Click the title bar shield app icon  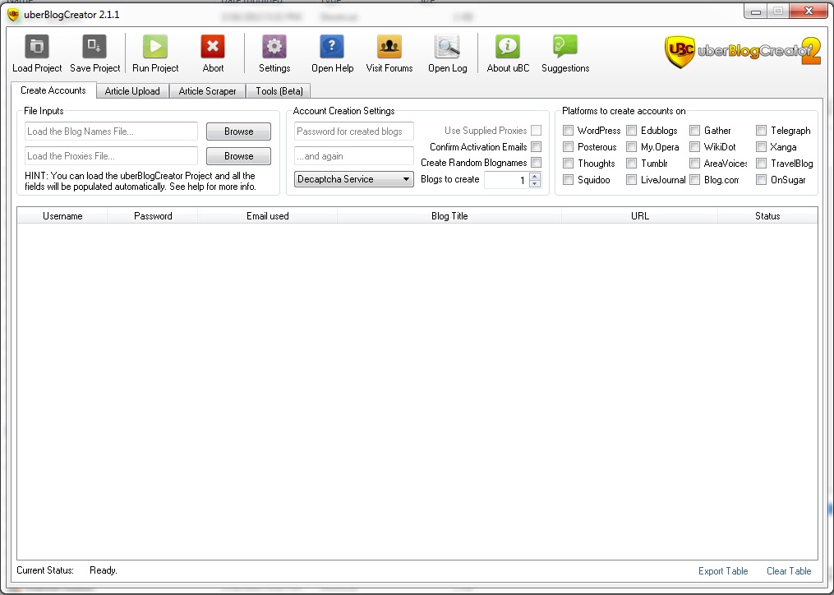[x=13, y=14]
